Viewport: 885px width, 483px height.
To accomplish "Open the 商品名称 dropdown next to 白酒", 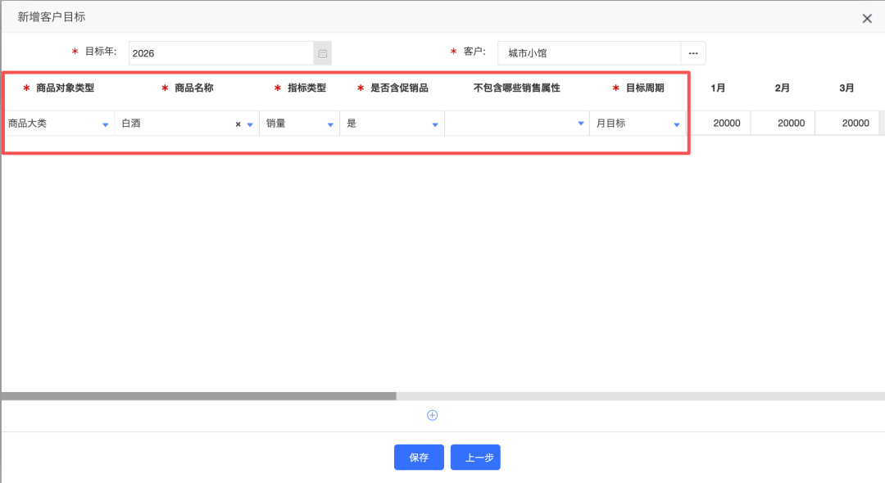I will (x=250, y=123).
